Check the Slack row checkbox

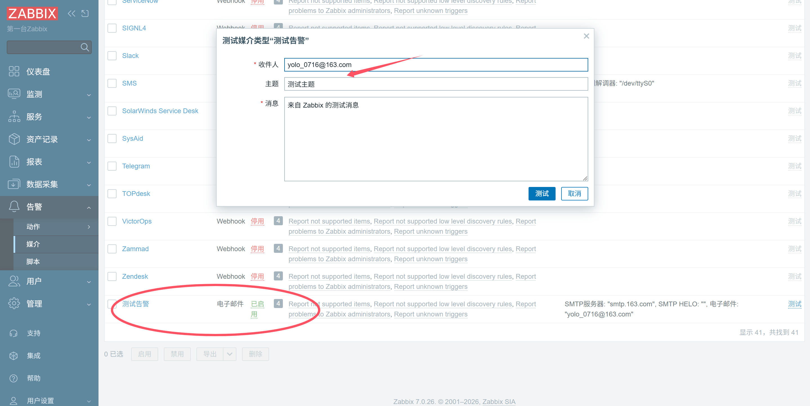click(x=112, y=56)
